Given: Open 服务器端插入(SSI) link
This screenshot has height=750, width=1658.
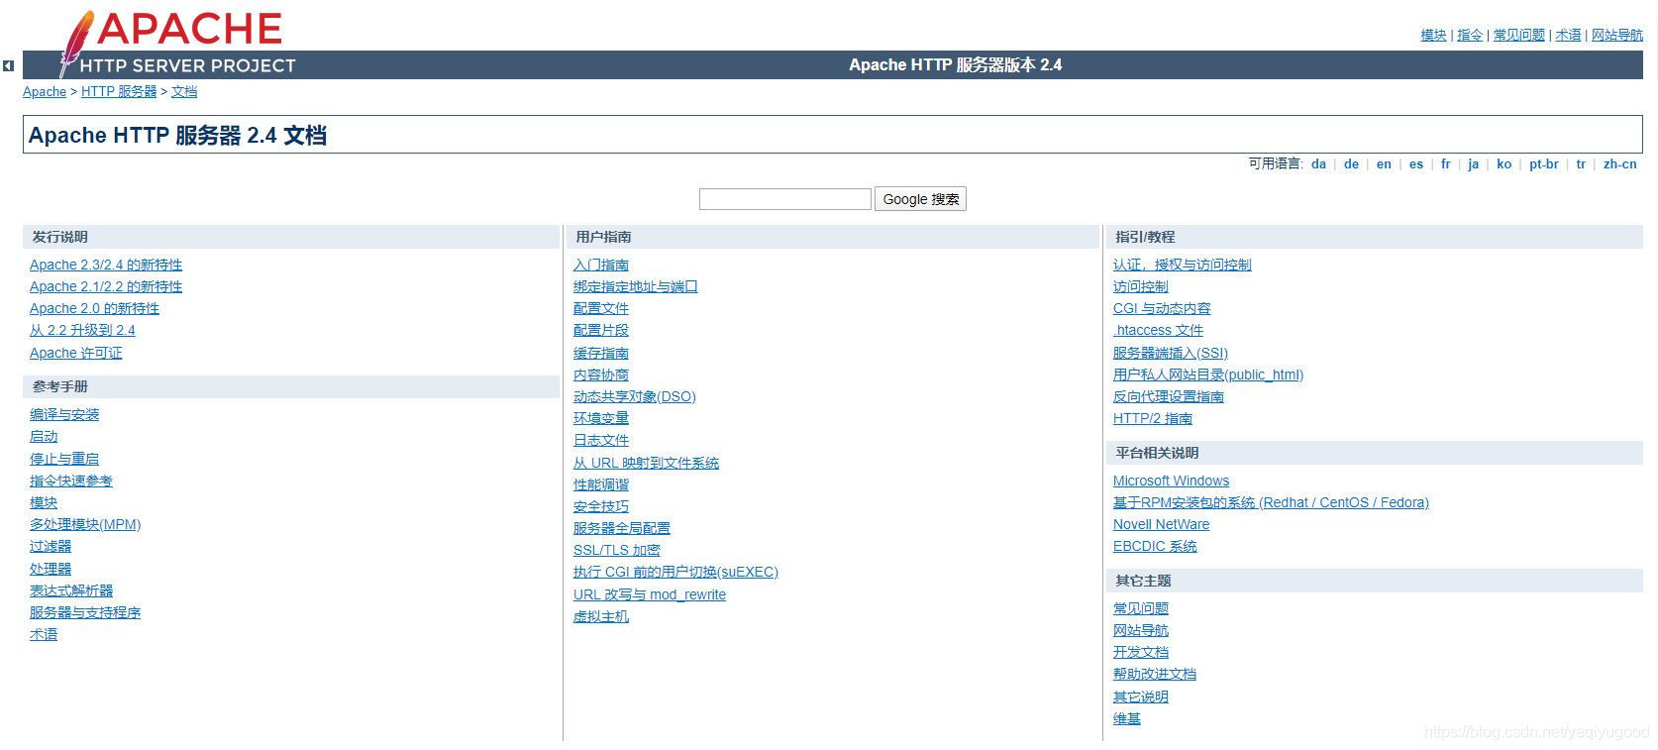Looking at the screenshot, I should [x=1171, y=353].
